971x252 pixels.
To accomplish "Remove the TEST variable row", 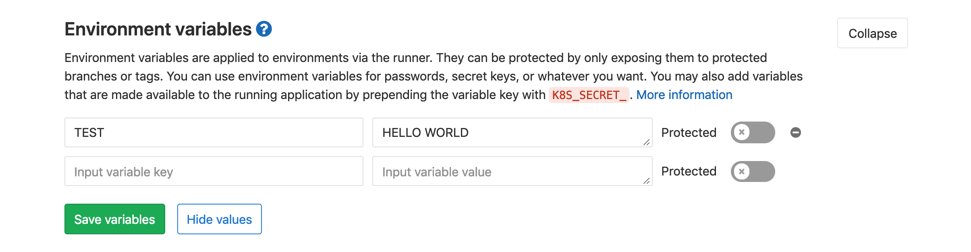I will 795,132.
